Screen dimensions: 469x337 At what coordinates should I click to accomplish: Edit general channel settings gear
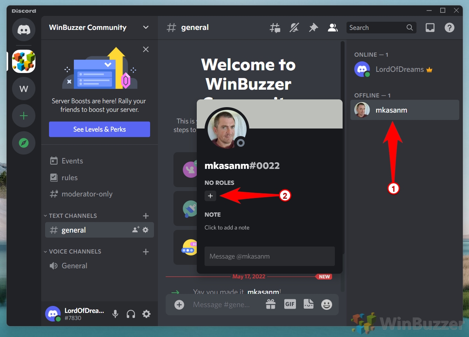coord(145,230)
